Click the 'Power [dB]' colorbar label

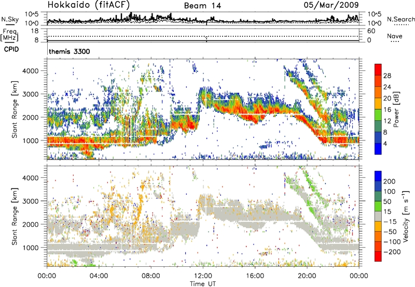pos(396,109)
